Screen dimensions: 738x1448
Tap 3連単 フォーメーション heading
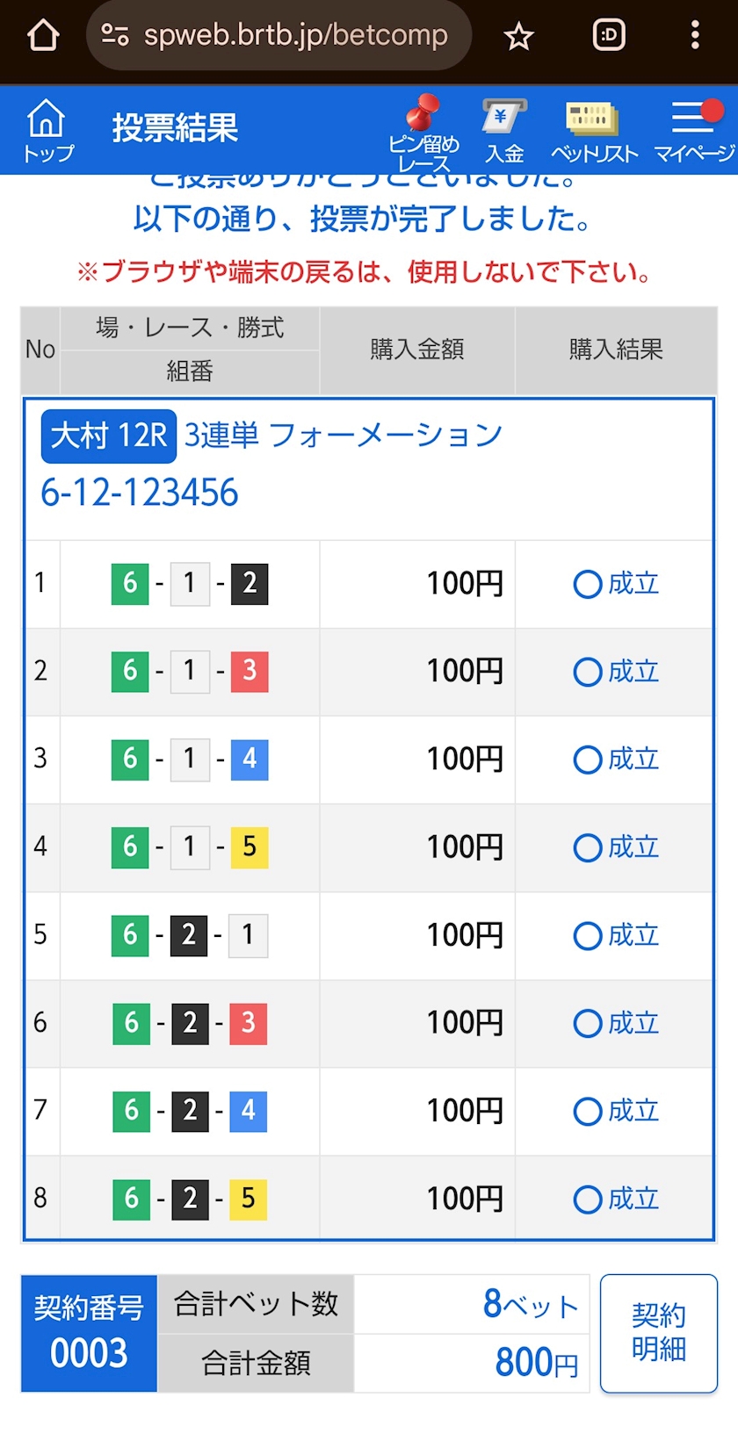click(x=343, y=436)
